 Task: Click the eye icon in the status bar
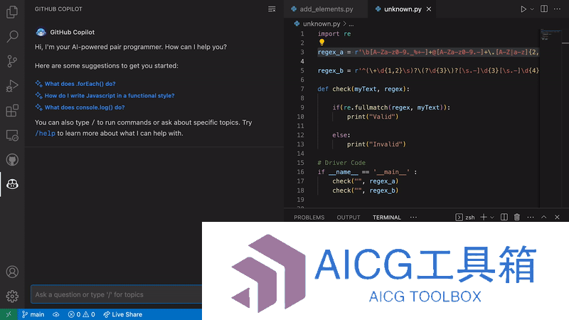point(56,314)
